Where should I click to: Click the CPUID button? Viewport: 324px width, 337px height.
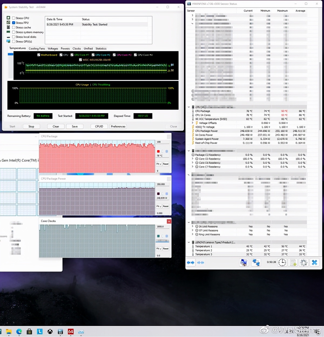(x=99, y=126)
